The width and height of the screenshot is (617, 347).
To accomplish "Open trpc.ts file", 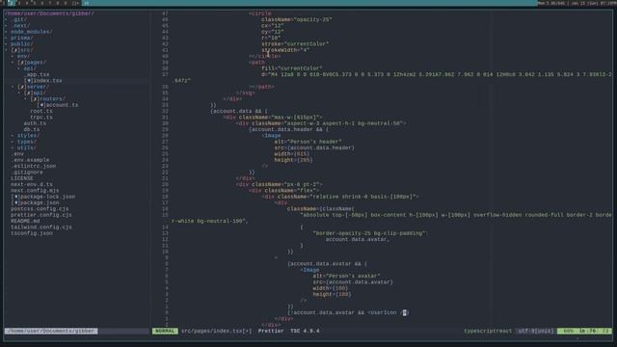I will point(41,118).
